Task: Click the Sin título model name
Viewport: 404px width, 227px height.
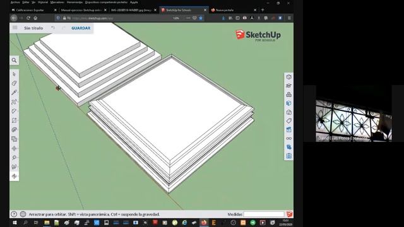Action: (33, 28)
